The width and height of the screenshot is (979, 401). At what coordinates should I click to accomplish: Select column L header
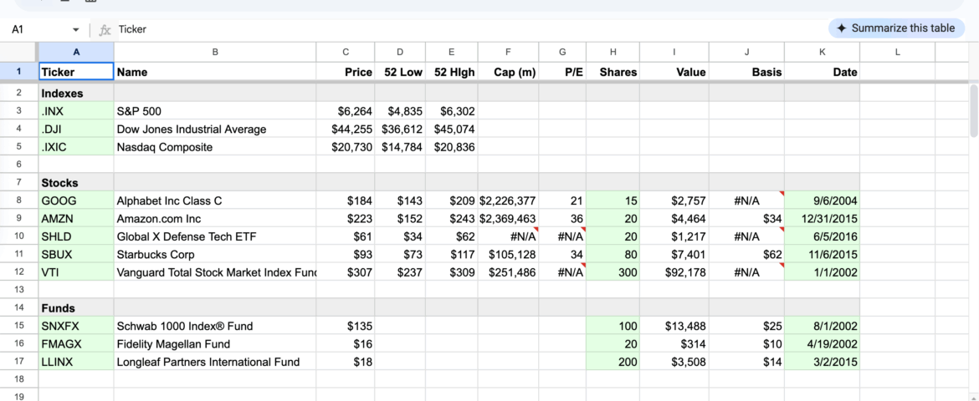897,53
